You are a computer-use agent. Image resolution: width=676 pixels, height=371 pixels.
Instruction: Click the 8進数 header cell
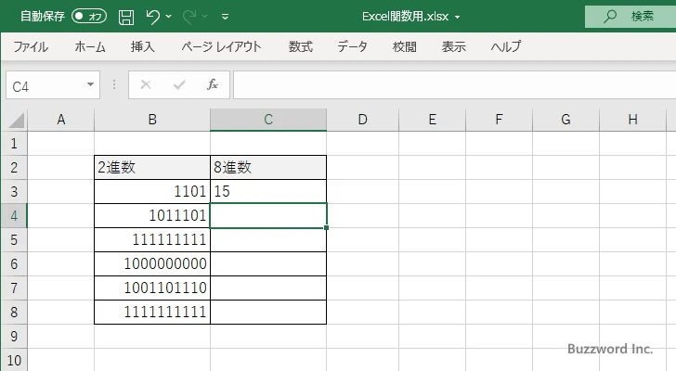coord(268,168)
